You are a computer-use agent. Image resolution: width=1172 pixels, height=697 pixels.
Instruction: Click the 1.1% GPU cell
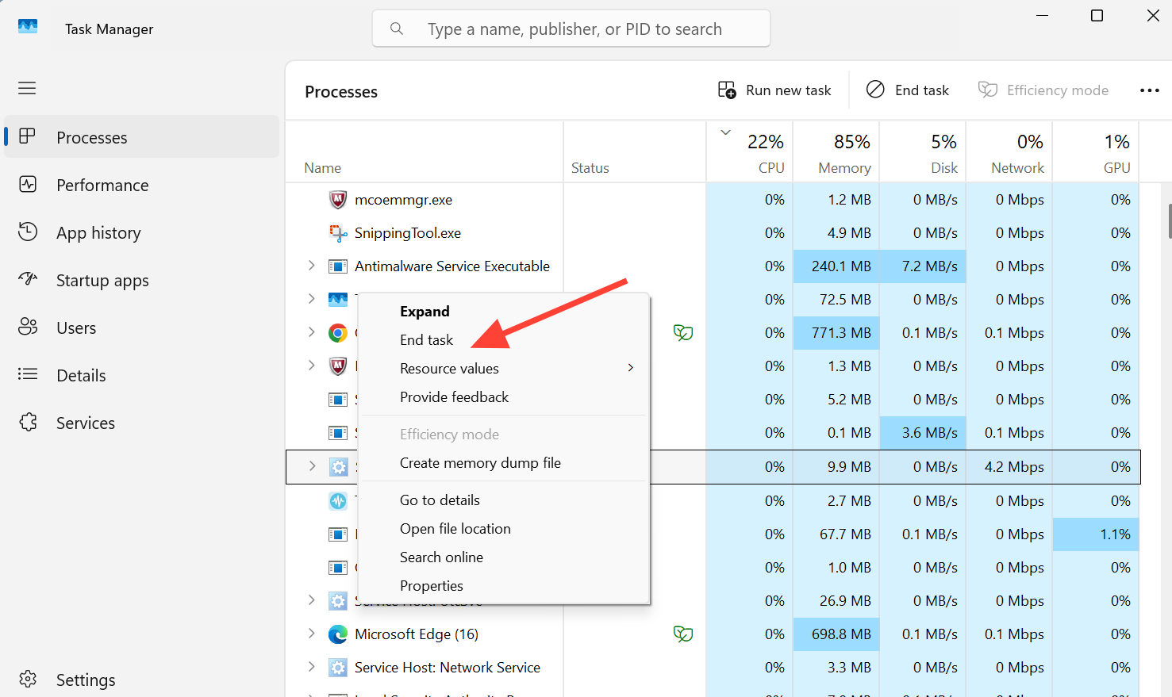(1096, 534)
